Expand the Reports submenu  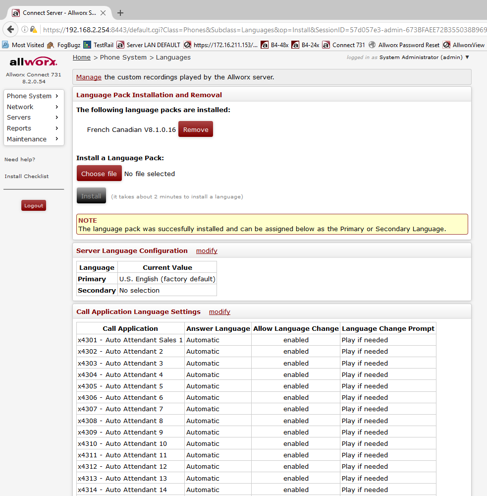tap(33, 128)
